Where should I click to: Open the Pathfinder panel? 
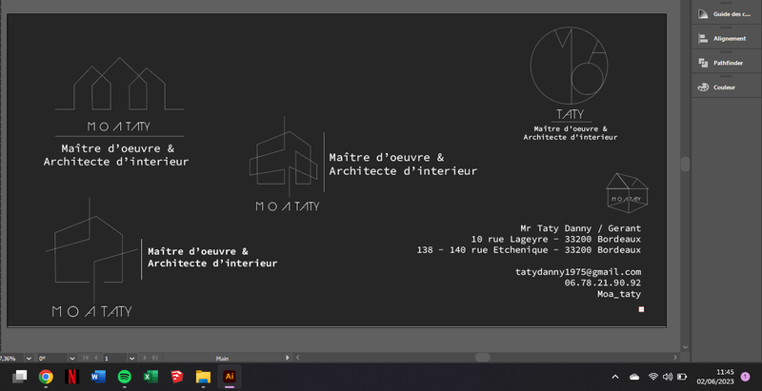click(x=727, y=63)
